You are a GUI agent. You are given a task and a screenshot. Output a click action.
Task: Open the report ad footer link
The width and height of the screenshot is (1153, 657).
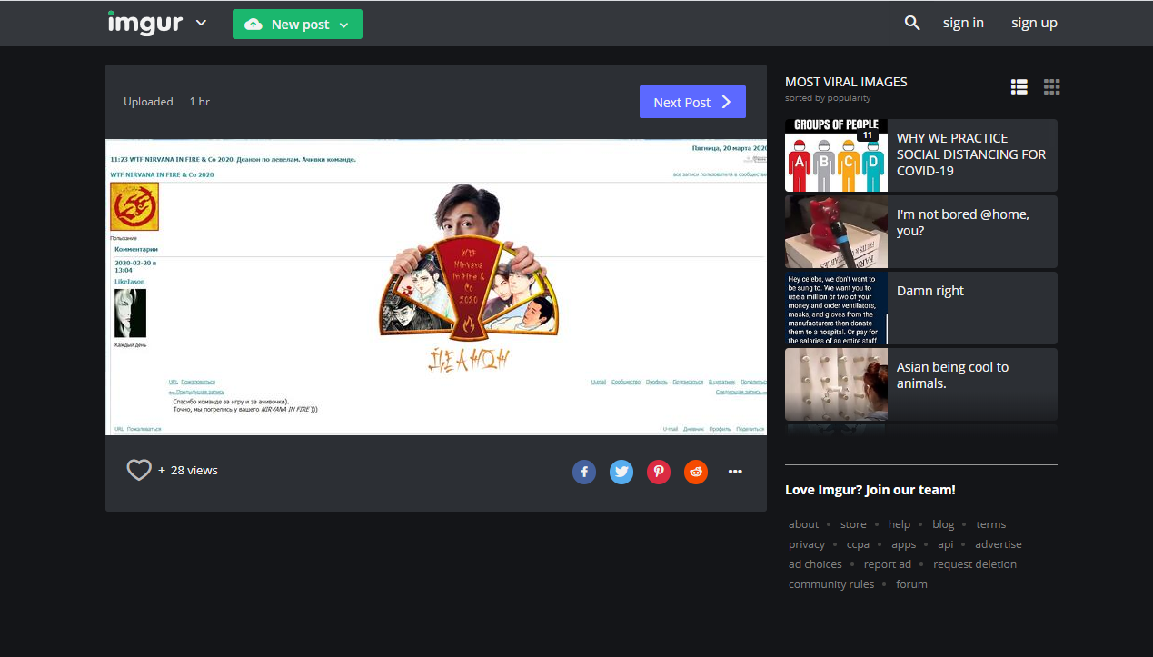coord(887,564)
